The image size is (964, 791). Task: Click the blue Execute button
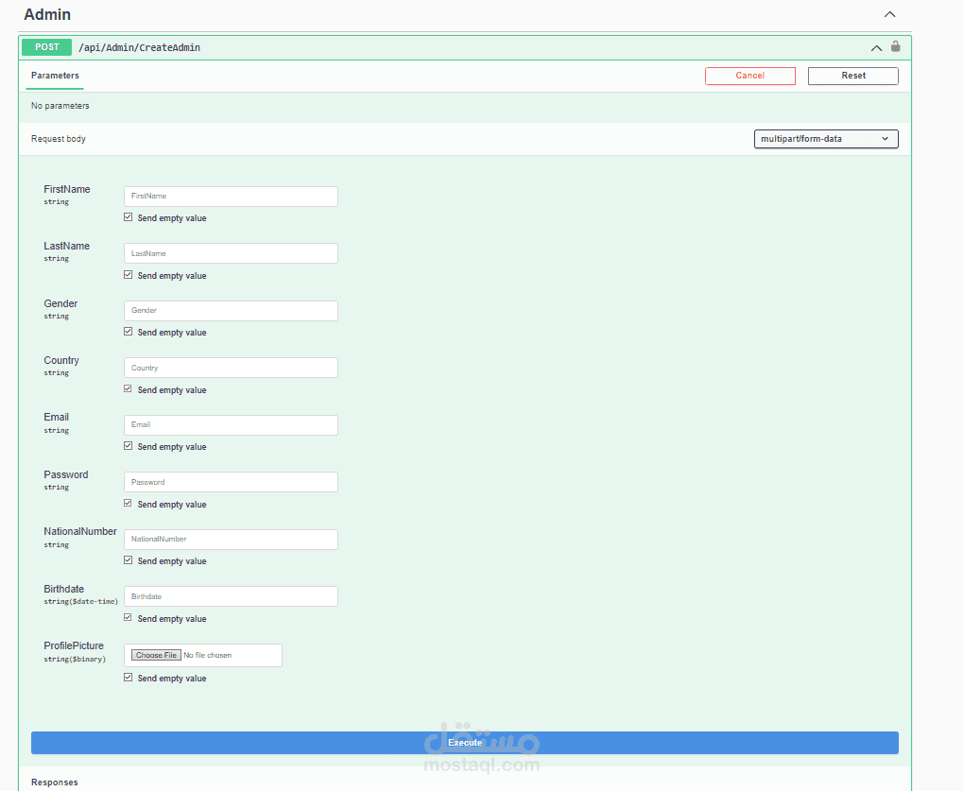[x=465, y=743]
